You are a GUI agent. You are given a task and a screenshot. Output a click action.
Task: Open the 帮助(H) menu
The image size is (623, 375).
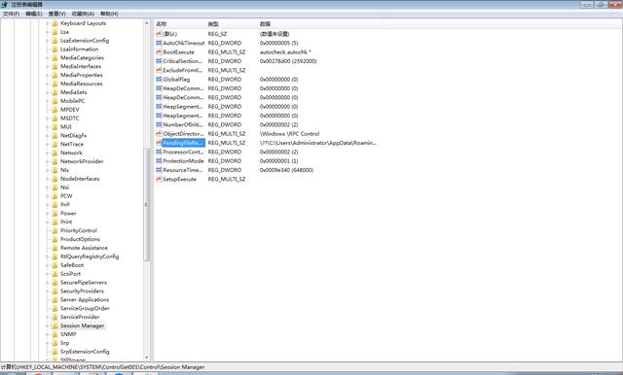tap(109, 14)
